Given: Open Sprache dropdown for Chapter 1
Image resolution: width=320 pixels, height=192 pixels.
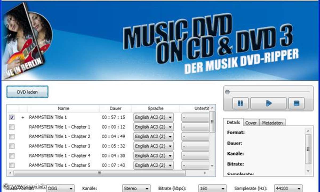Looking at the screenshot, I should coord(153,127).
